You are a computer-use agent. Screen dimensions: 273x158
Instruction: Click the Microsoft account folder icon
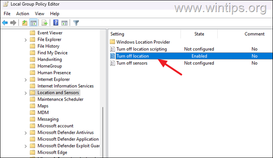click(32, 126)
